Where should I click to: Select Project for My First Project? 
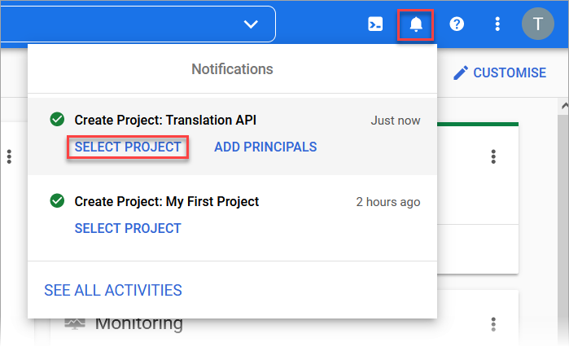[x=128, y=228]
